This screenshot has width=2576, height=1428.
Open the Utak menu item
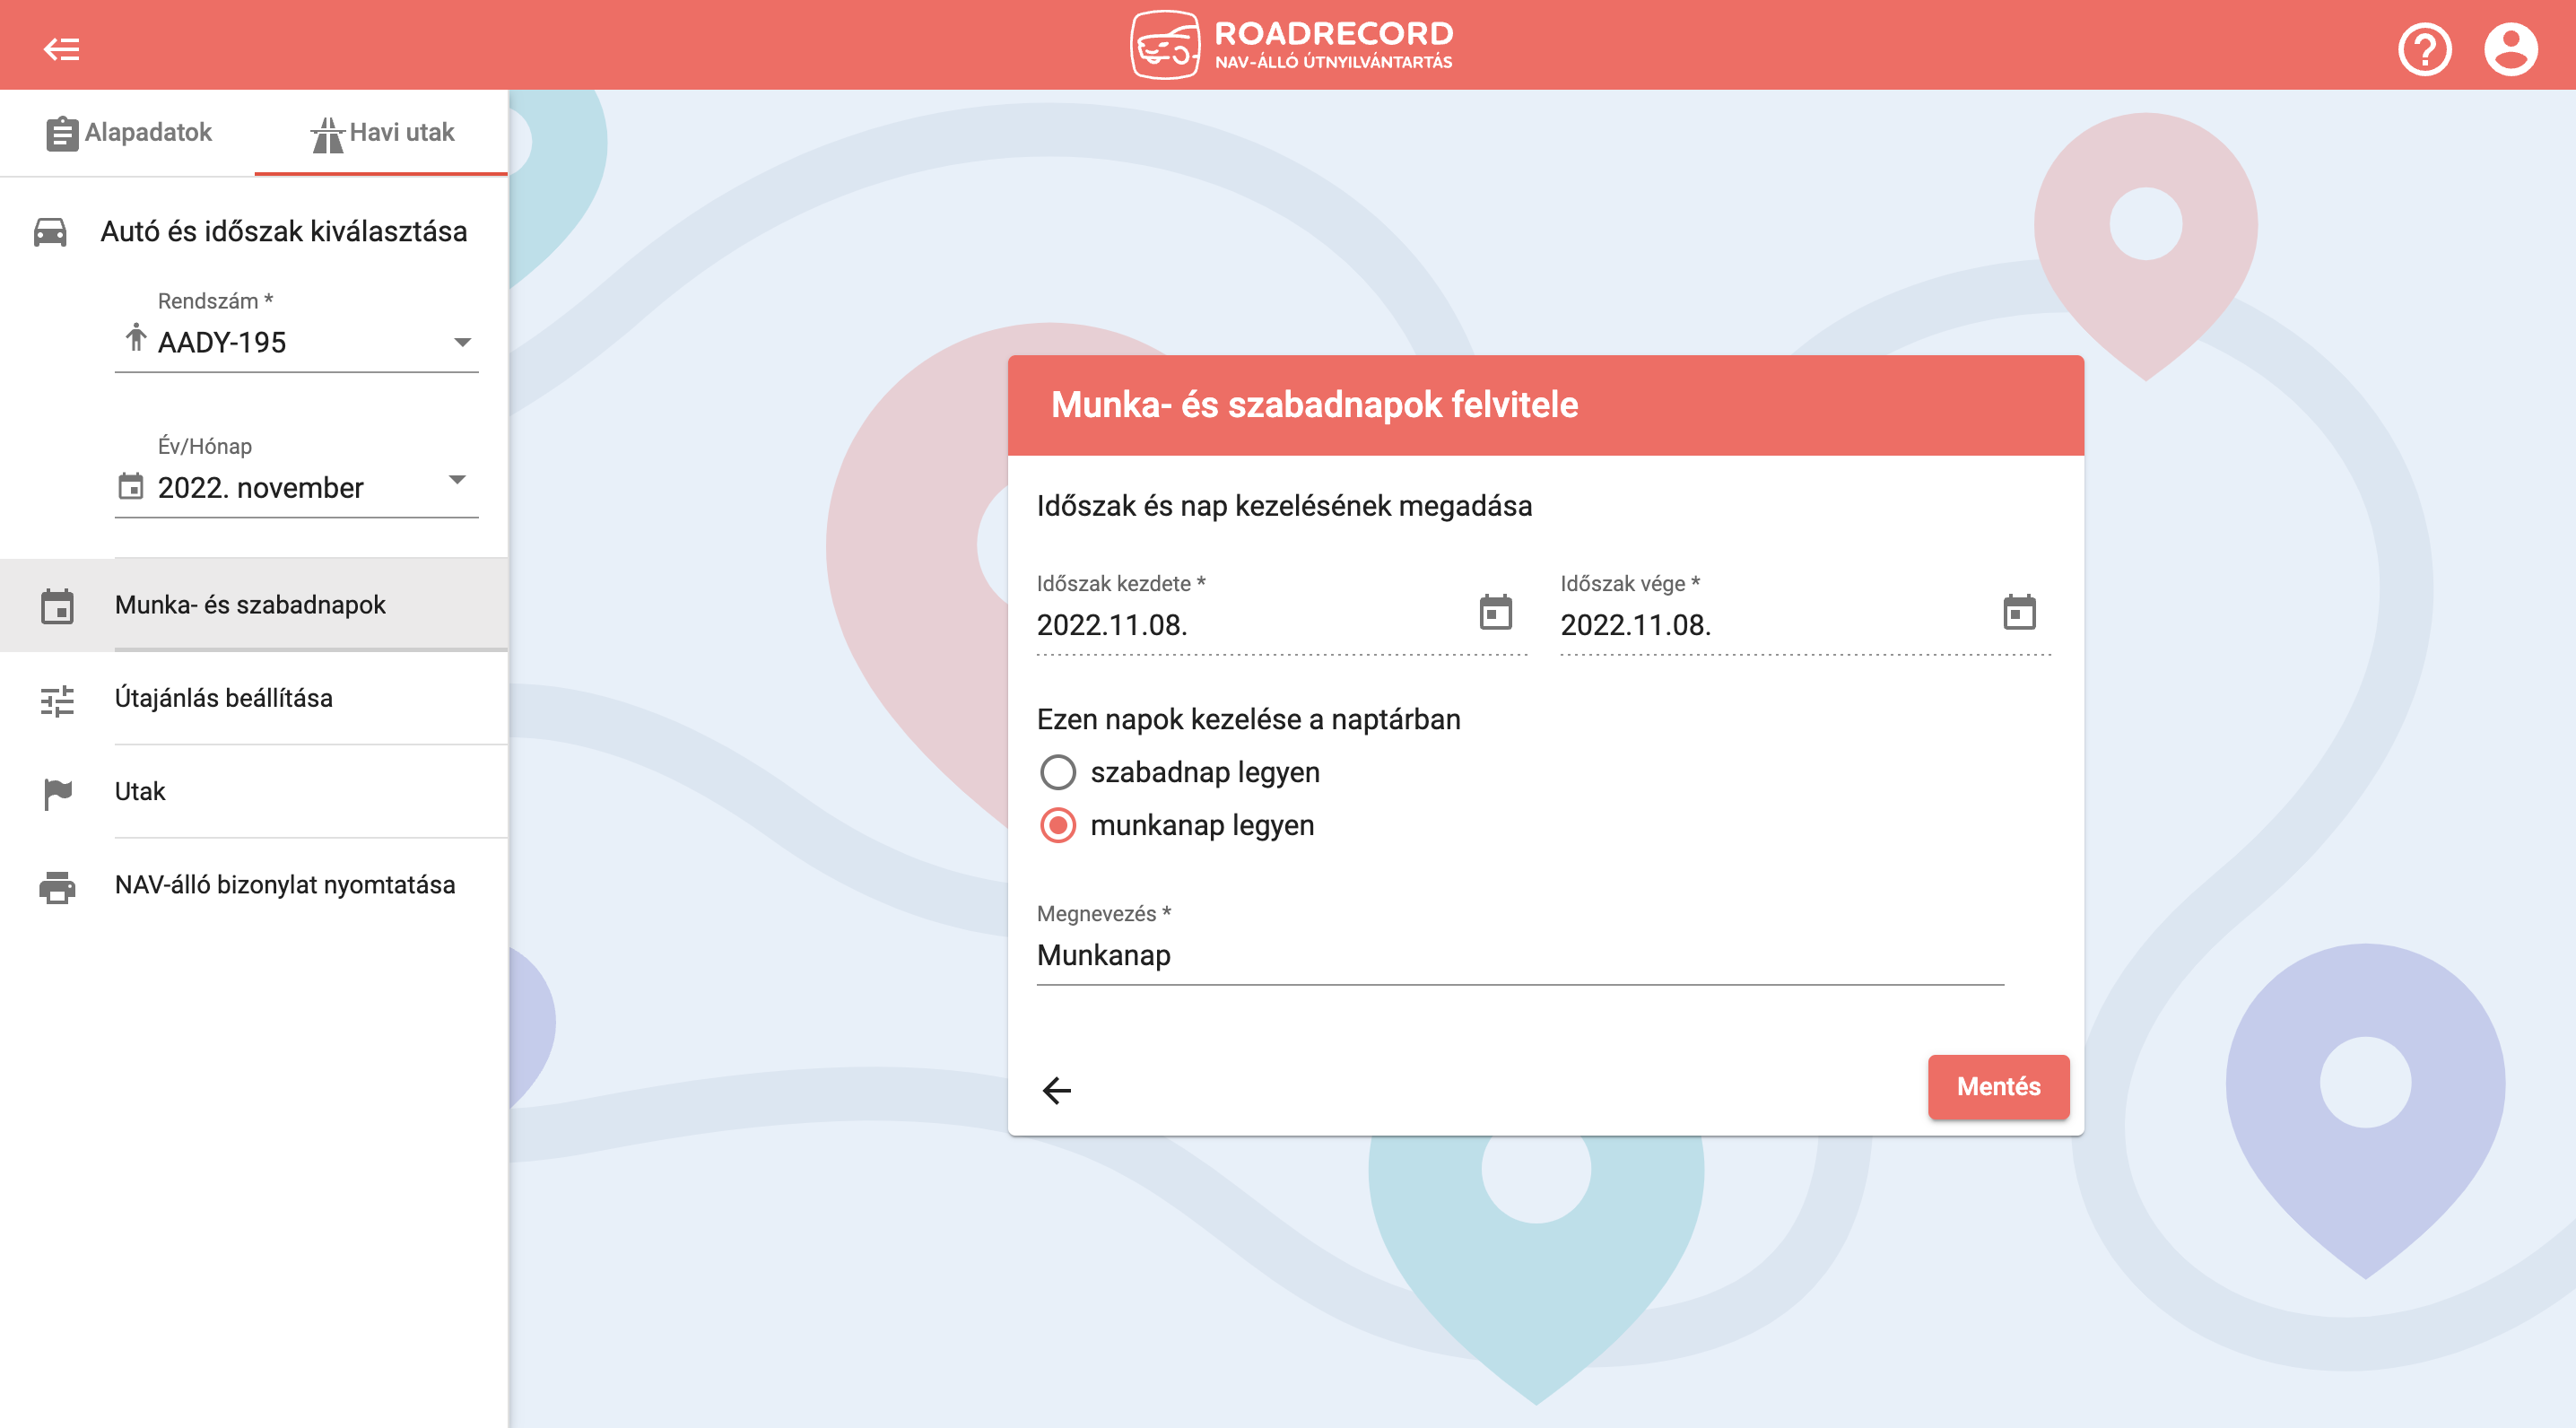click(x=254, y=791)
